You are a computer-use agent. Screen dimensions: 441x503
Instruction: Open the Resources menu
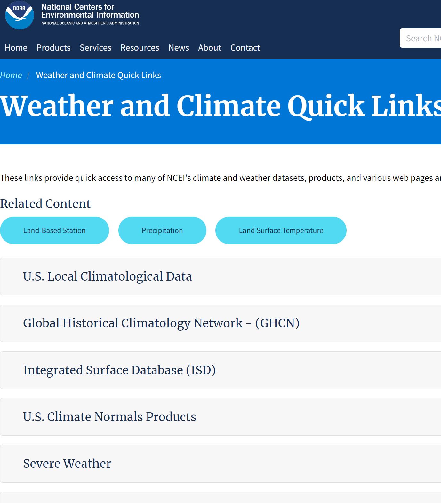(140, 48)
